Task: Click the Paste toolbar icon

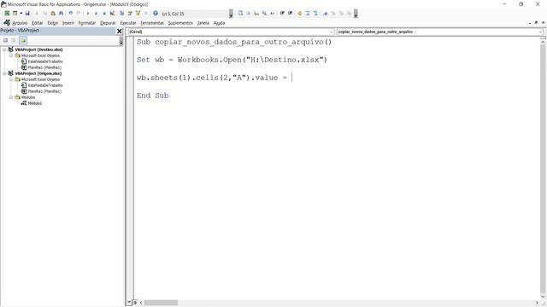Action: (53, 14)
